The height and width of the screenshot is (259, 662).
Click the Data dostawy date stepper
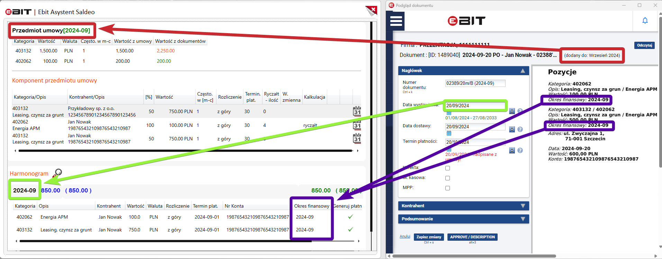[512, 129]
